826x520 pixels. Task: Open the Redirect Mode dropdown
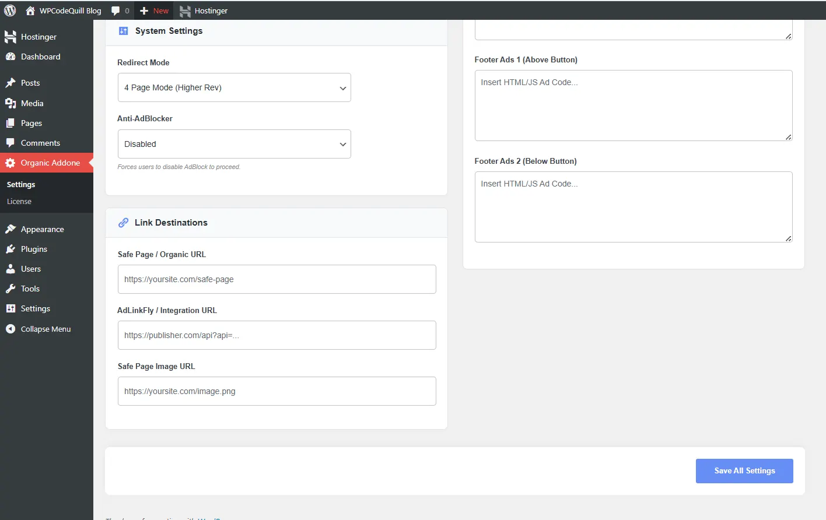click(234, 87)
